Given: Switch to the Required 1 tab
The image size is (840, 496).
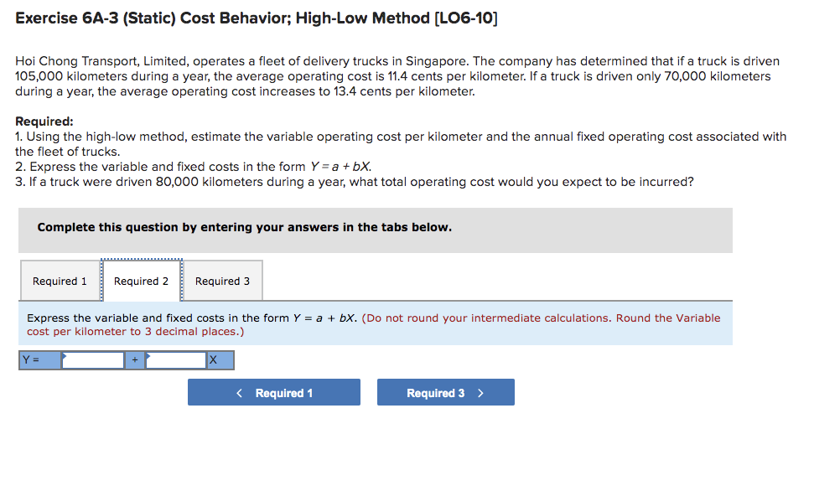Looking at the screenshot, I should pyautogui.click(x=60, y=281).
